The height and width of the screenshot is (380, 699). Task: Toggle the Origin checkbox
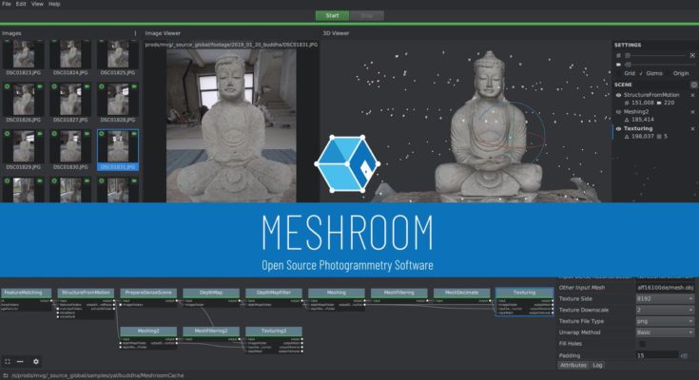[x=677, y=73]
